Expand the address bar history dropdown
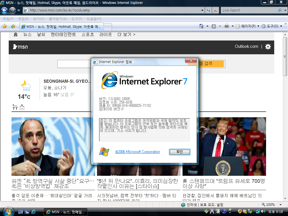 [x=202, y=10]
